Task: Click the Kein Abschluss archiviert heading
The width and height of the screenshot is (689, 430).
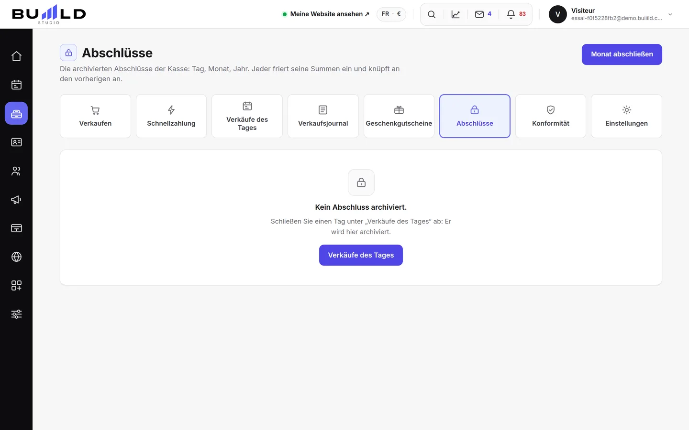Action: [x=361, y=207]
